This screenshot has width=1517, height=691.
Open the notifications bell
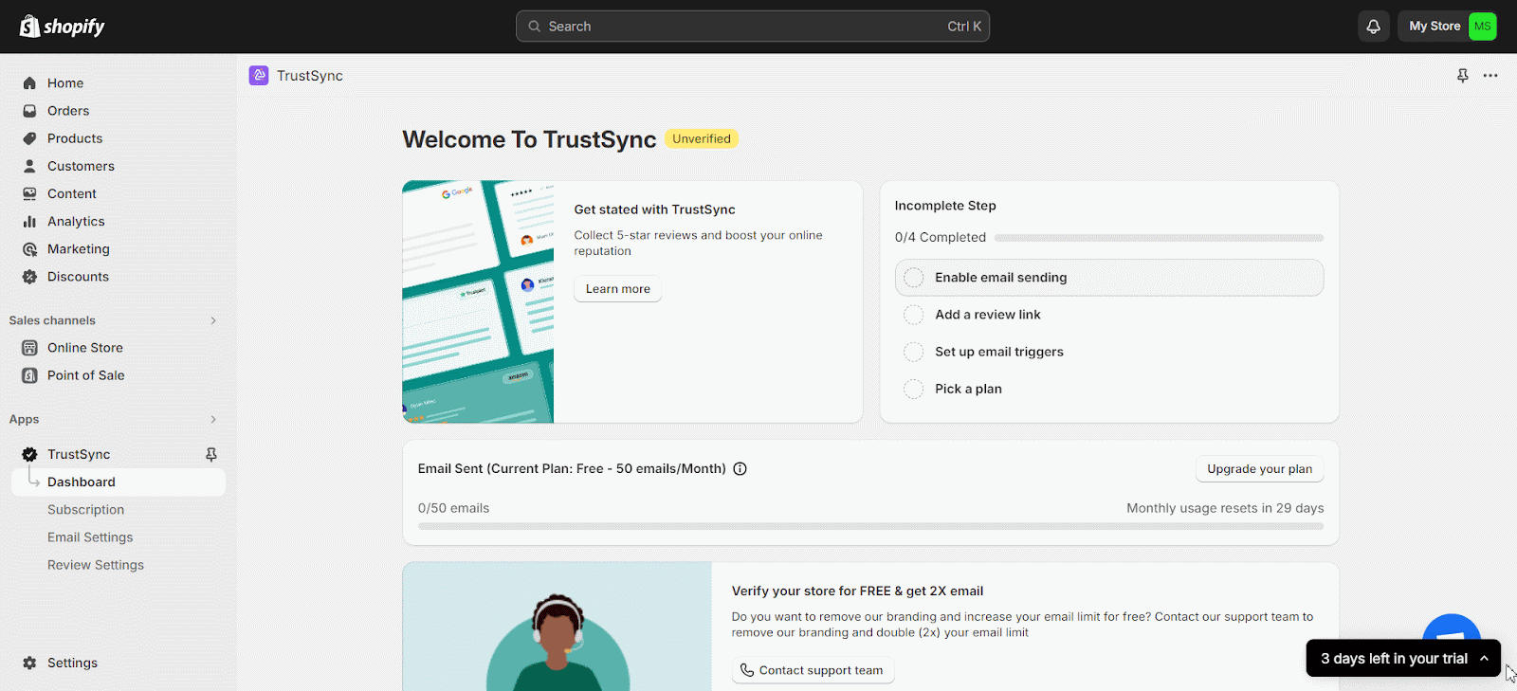click(x=1373, y=27)
